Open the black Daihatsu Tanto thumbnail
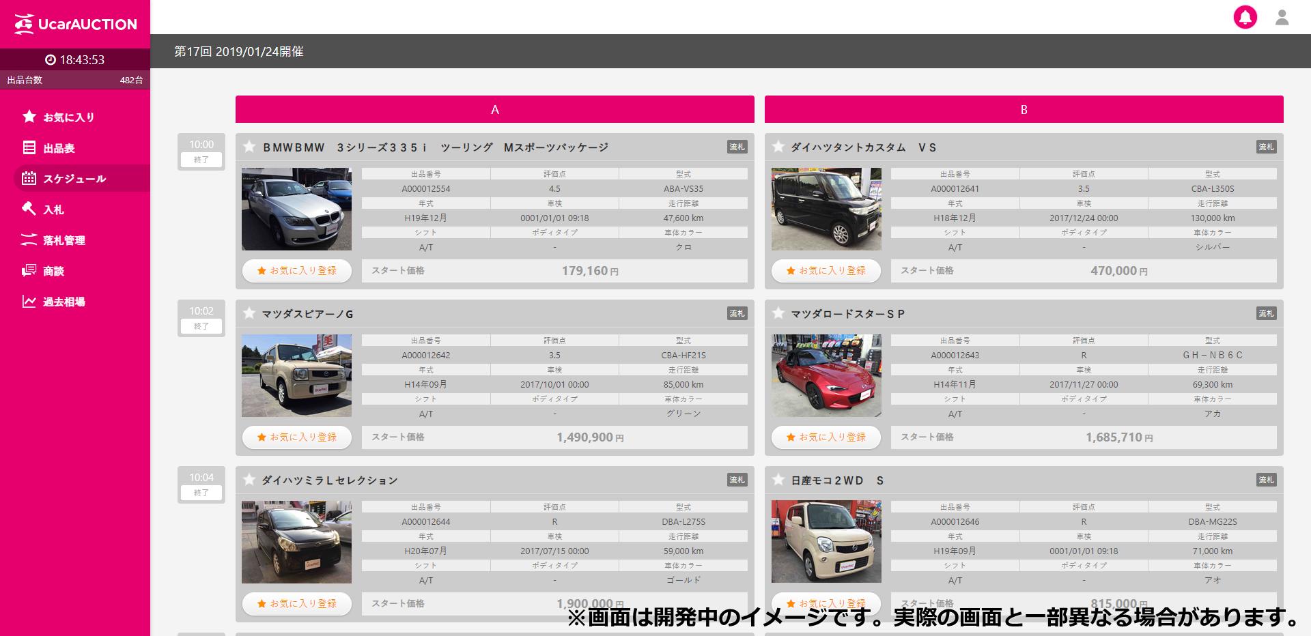 (x=826, y=209)
